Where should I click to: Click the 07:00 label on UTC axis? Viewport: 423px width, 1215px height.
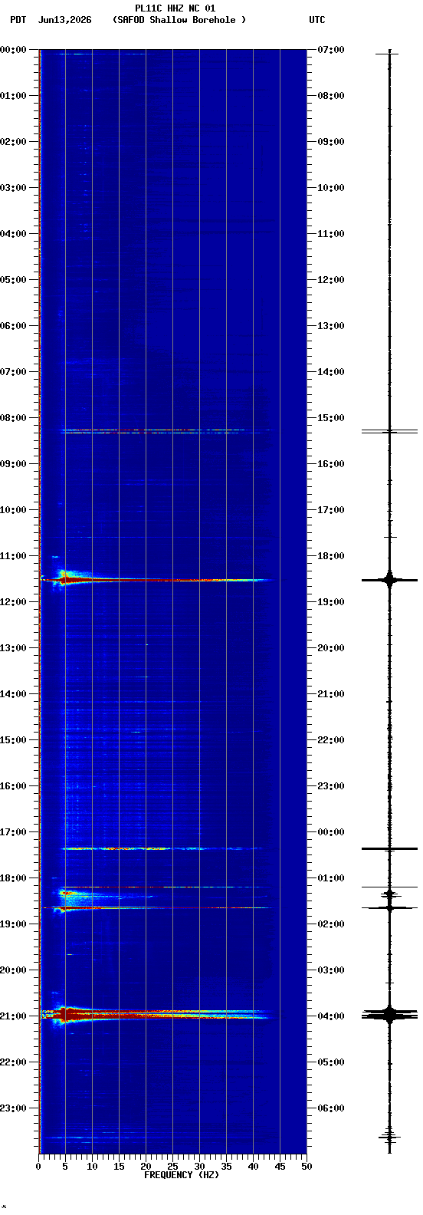(330, 50)
